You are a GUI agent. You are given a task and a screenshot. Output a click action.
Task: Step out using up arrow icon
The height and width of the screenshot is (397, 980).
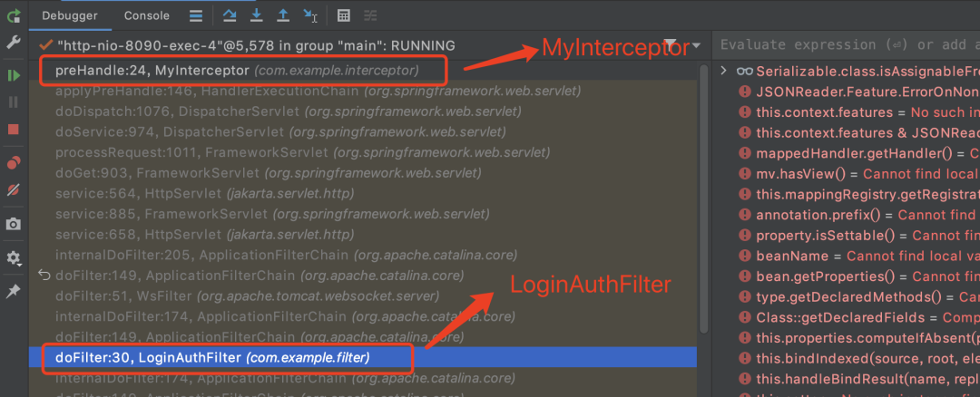pyautogui.click(x=283, y=15)
